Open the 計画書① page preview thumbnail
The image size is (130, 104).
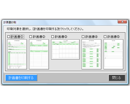17,54
